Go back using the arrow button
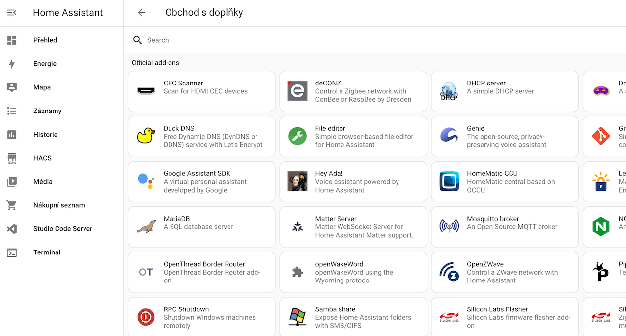The width and height of the screenshot is (626, 336). coord(142,13)
